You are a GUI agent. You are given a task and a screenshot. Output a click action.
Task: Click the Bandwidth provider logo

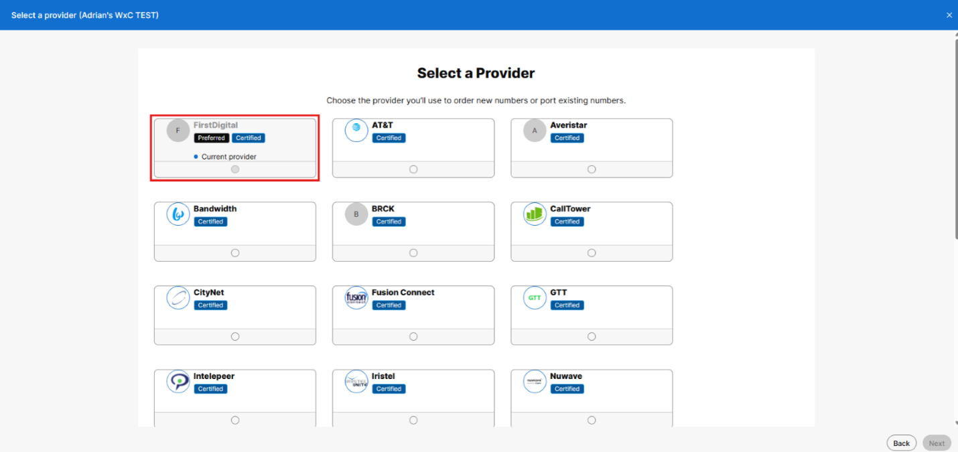[x=178, y=214]
